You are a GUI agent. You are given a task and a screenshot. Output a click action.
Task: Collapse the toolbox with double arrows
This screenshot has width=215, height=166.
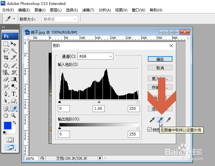(x=3, y=27)
